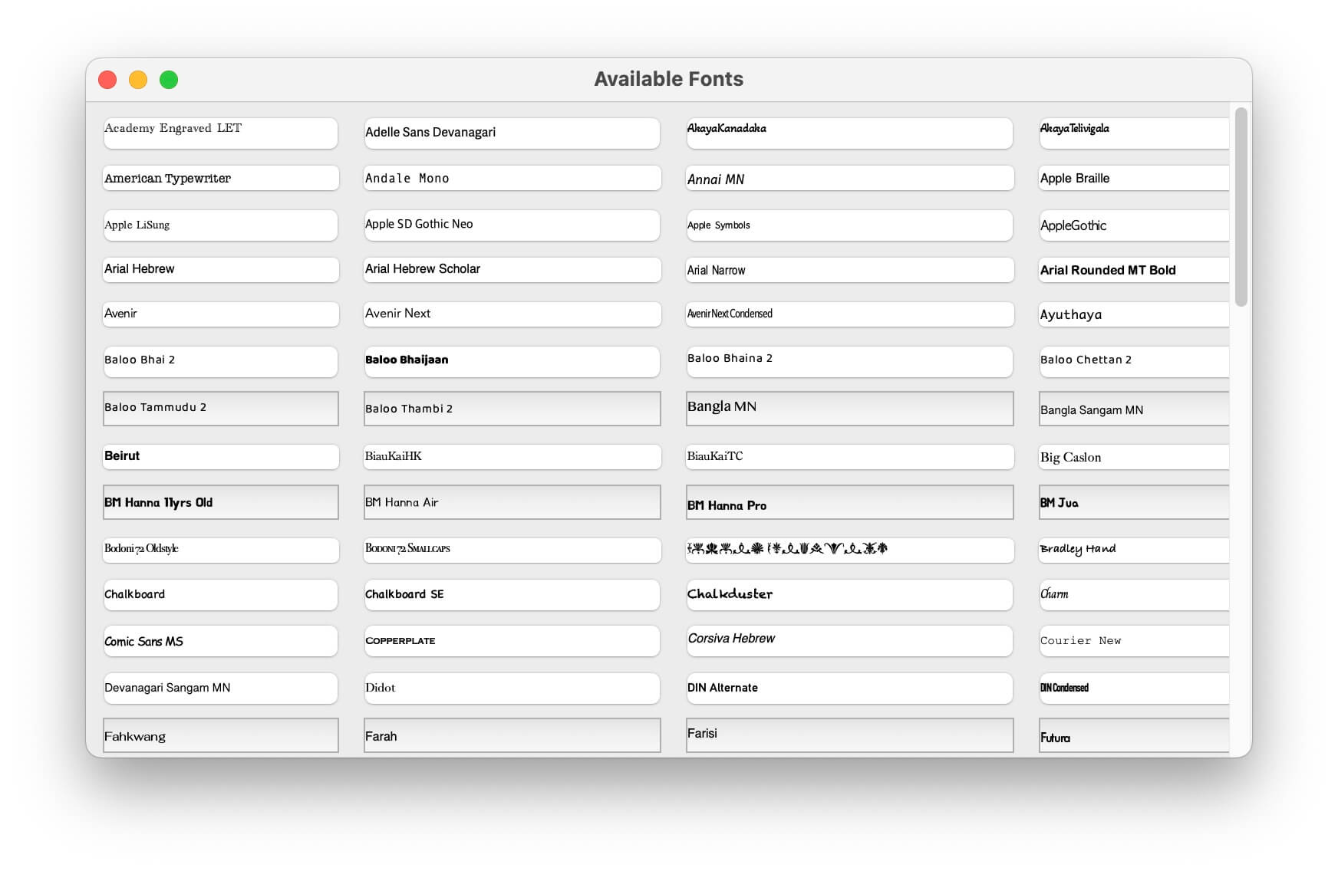Select the Didot font button
The image size is (1338, 871).
[x=512, y=688]
